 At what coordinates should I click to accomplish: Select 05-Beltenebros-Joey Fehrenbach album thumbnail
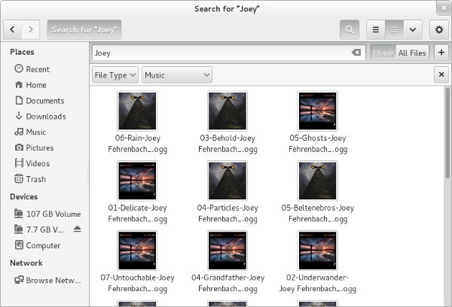pyautogui.click(x=317, y=181)
